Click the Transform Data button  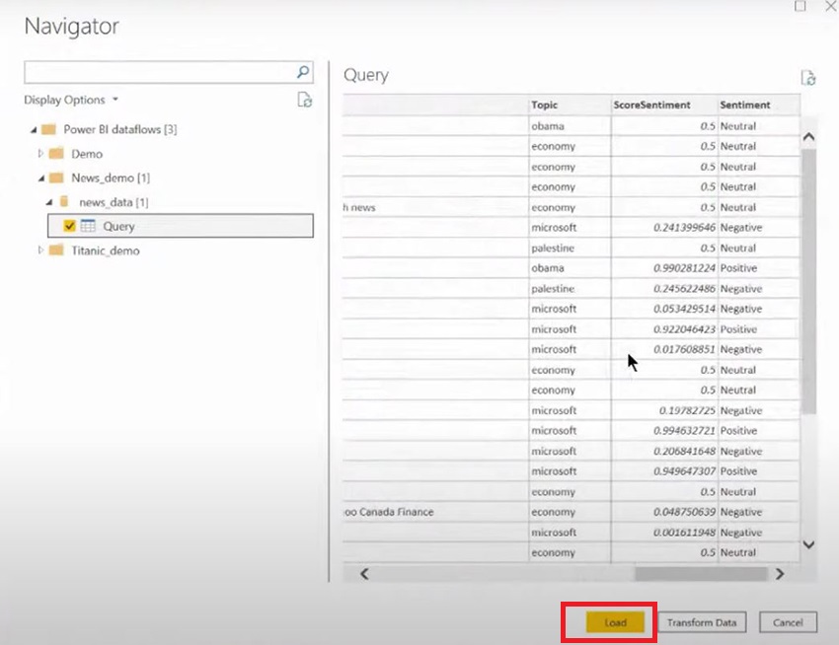click(702, 622)
